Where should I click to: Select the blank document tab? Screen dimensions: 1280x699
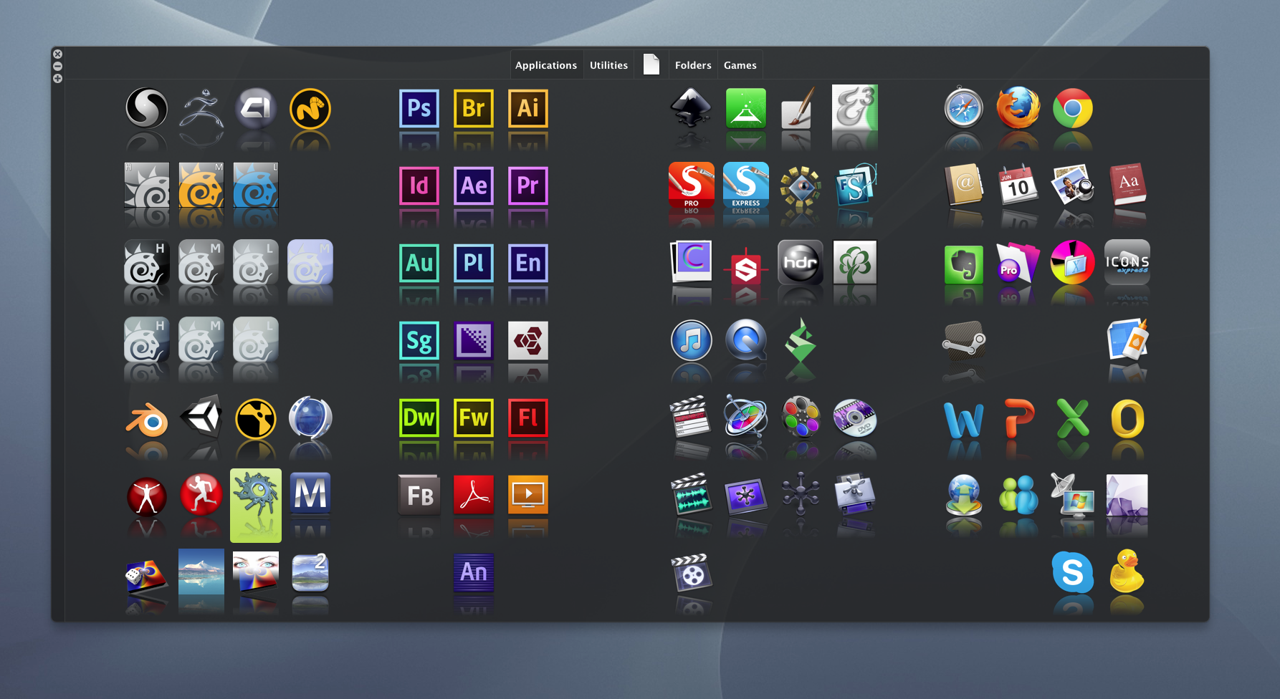651,64
